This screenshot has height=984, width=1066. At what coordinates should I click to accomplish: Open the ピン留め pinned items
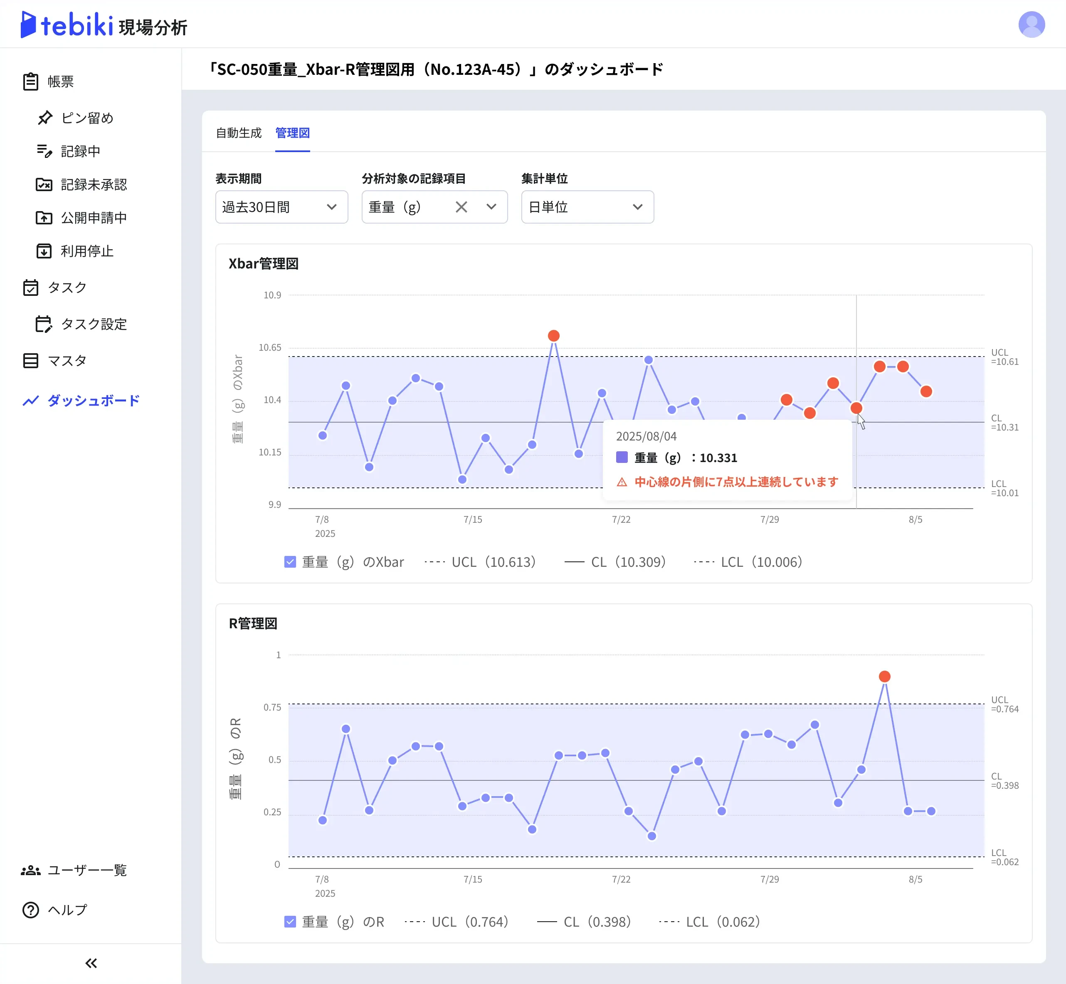[87, 118]
